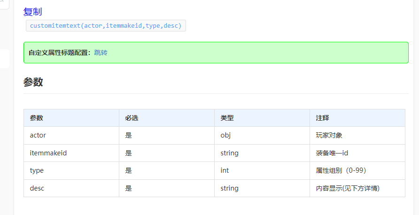Click the 参数 section heading

33,82
